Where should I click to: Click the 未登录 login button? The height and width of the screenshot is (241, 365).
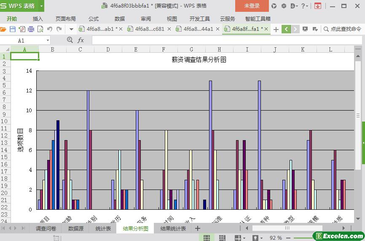(252, 6)
